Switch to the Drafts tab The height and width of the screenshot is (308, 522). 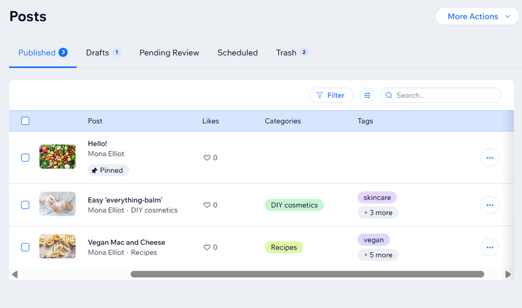coord(98,53)
